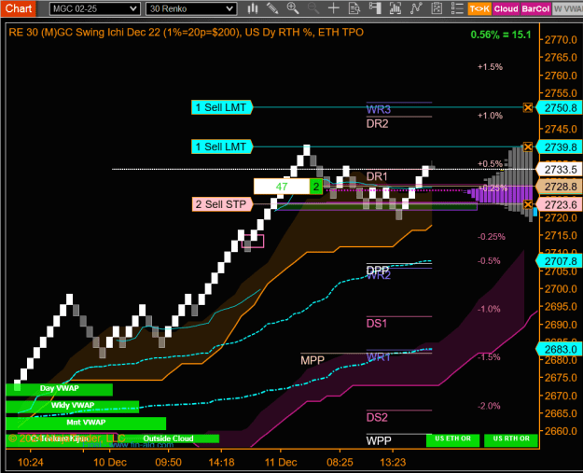Viewport: 583px width, 473px height.
Task: Click the WPP pivot label
Action: [379, 441]
